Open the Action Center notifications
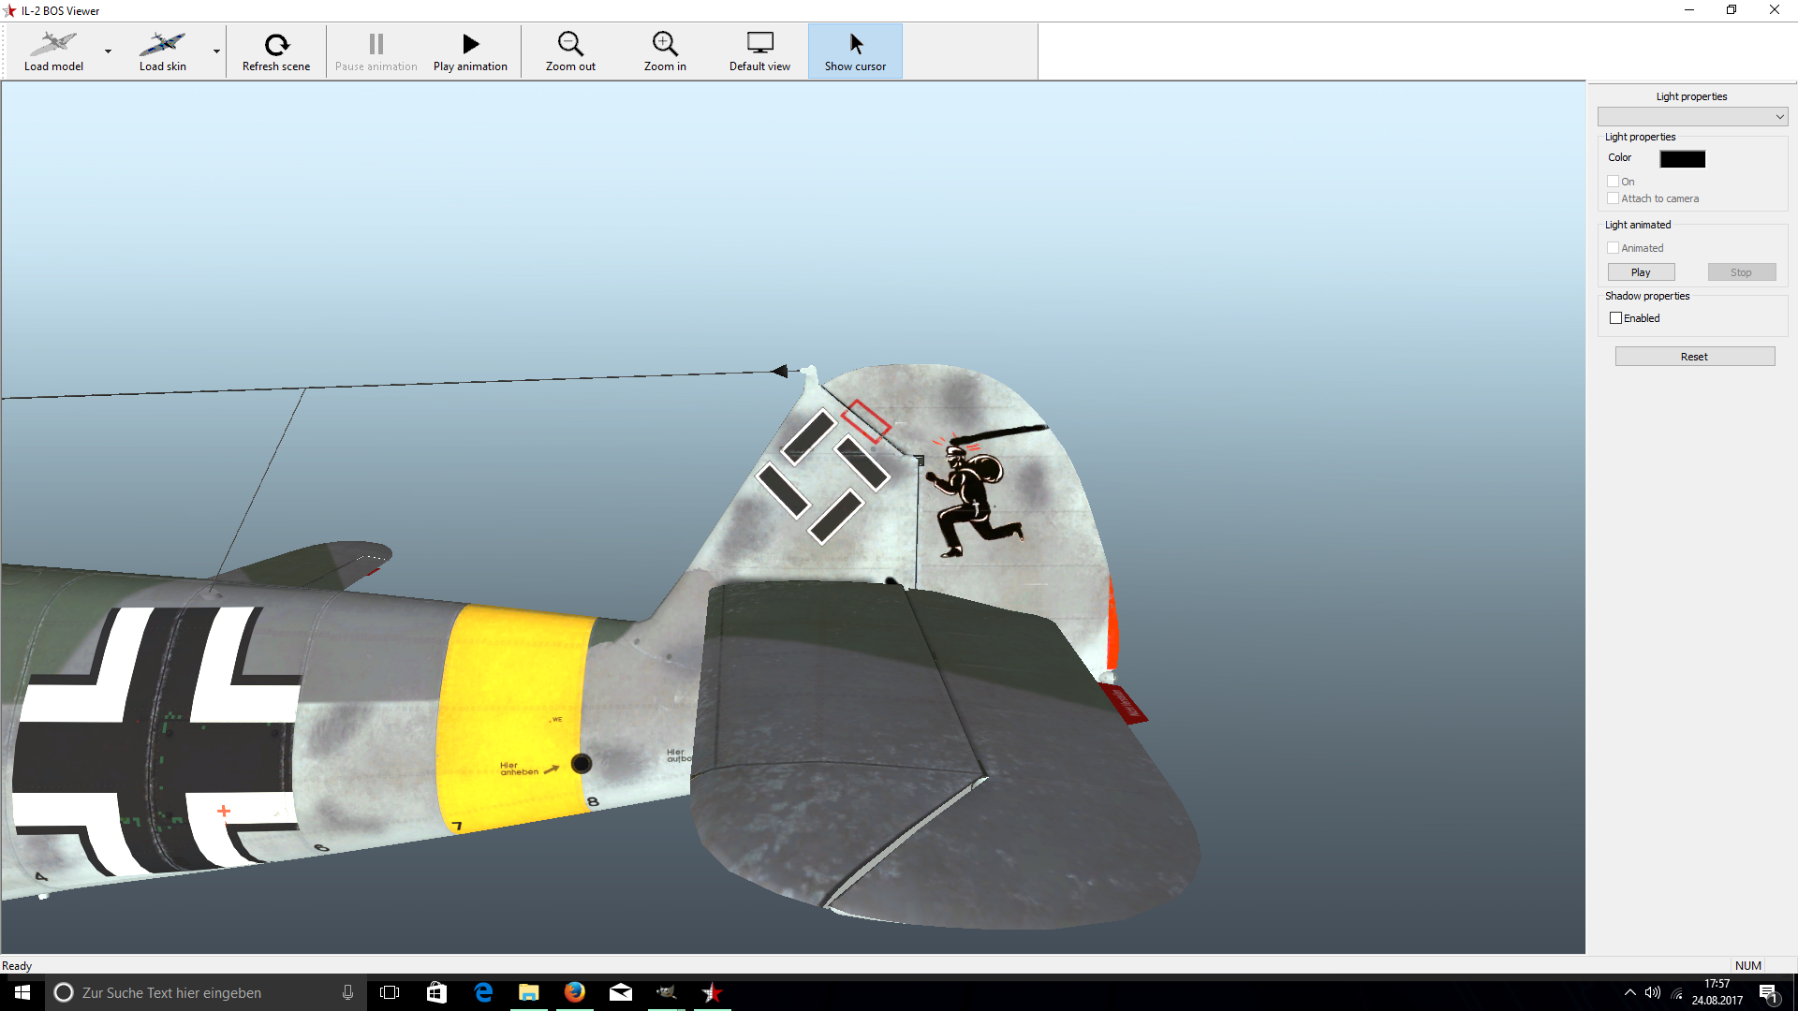The image size is (1798, 1011). 1769,993
